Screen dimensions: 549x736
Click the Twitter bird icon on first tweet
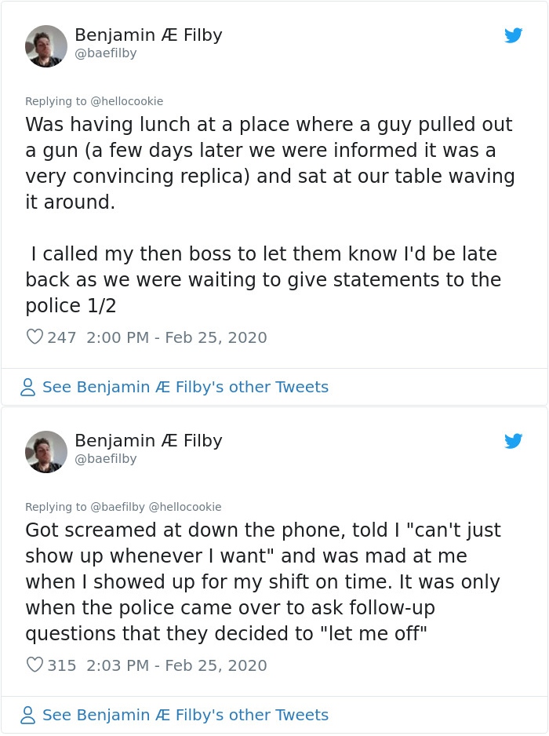(514, 35)
